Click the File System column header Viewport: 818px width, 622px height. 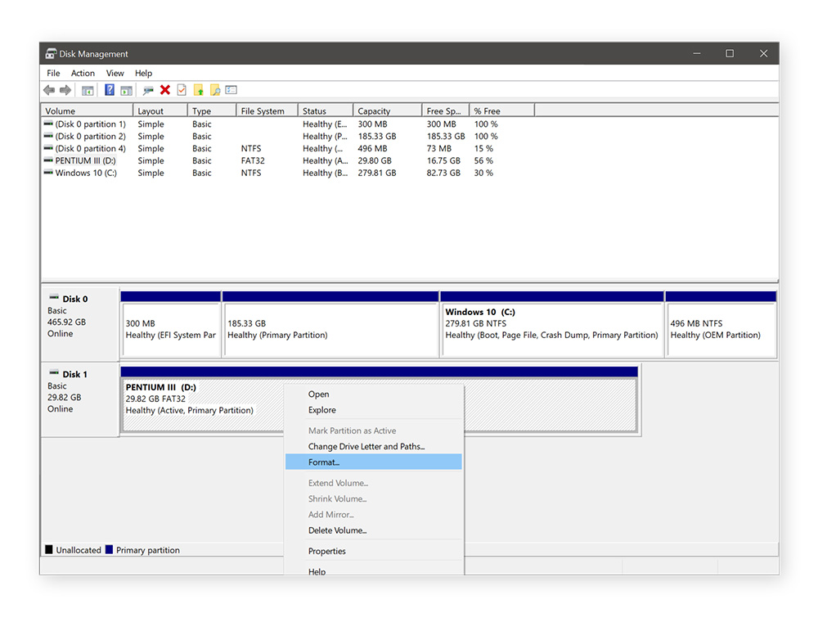262,110
